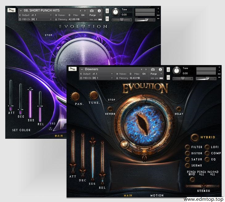Toggle the FILTER effect on
This screenshot has width=225, height=202.
(x=187, y=147)
